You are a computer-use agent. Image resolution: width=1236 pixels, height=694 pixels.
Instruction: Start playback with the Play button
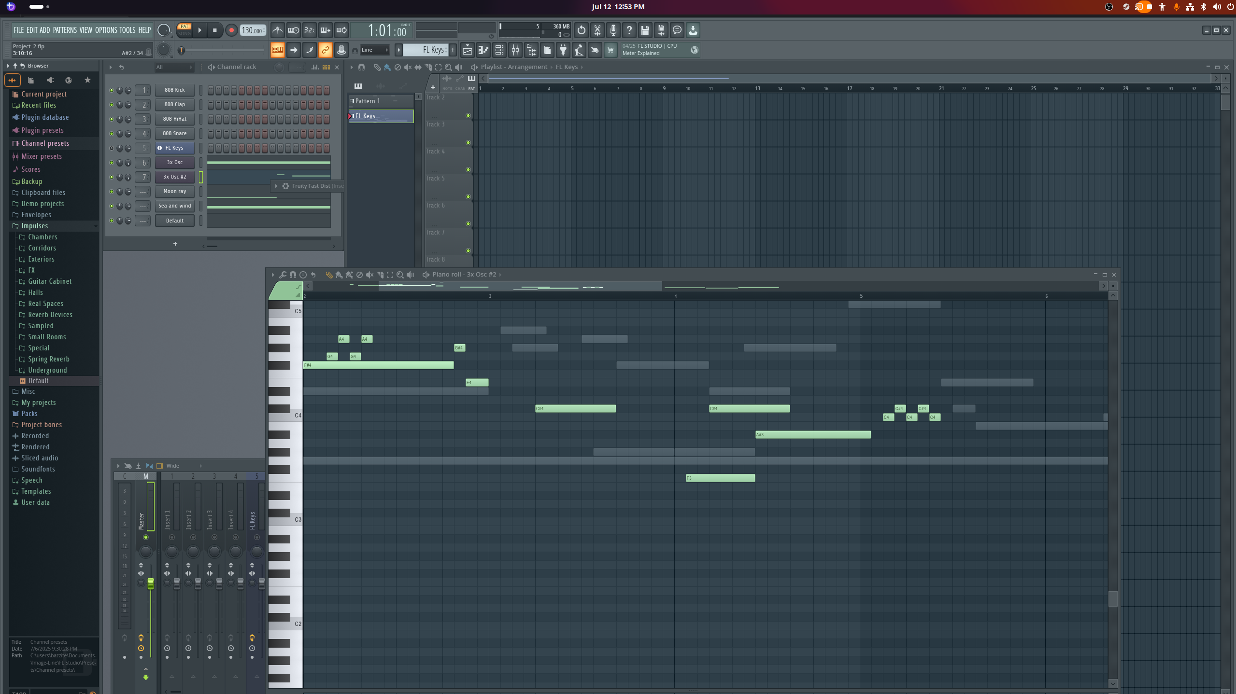tap(199, 30)
